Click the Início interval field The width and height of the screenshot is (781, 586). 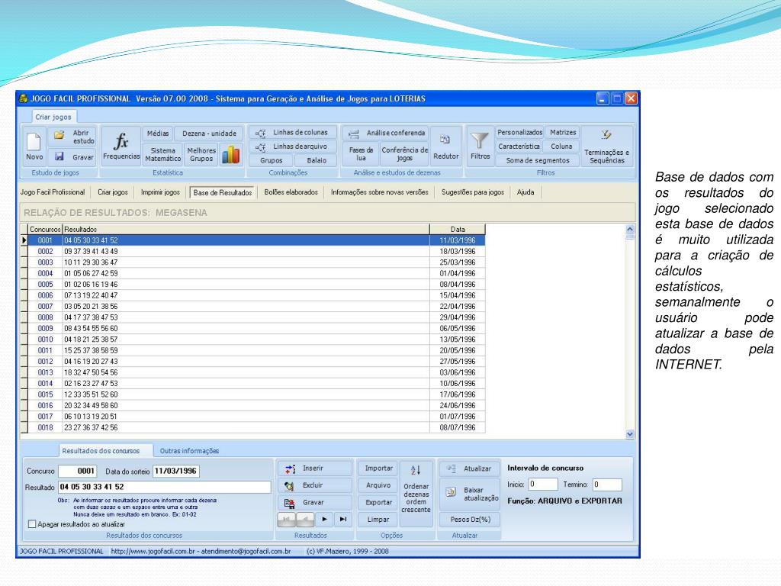coord(543,485)
